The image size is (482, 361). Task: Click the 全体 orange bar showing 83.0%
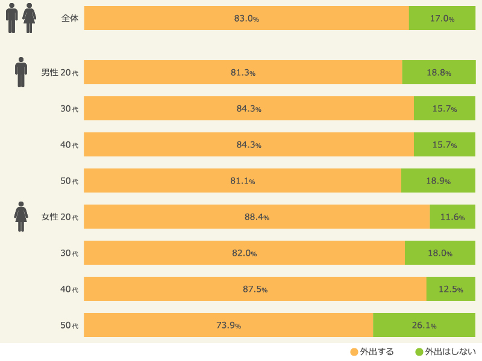(x=246, y=18)
